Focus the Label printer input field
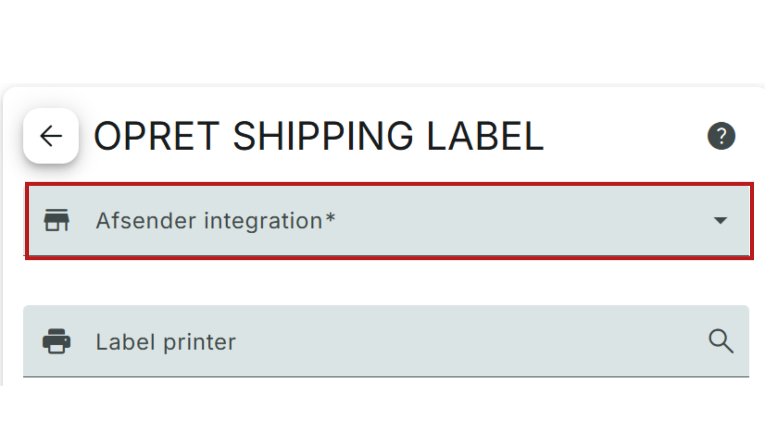Image resolution: width=765 pixels, height=430 pixels. (x=386, y=341)
